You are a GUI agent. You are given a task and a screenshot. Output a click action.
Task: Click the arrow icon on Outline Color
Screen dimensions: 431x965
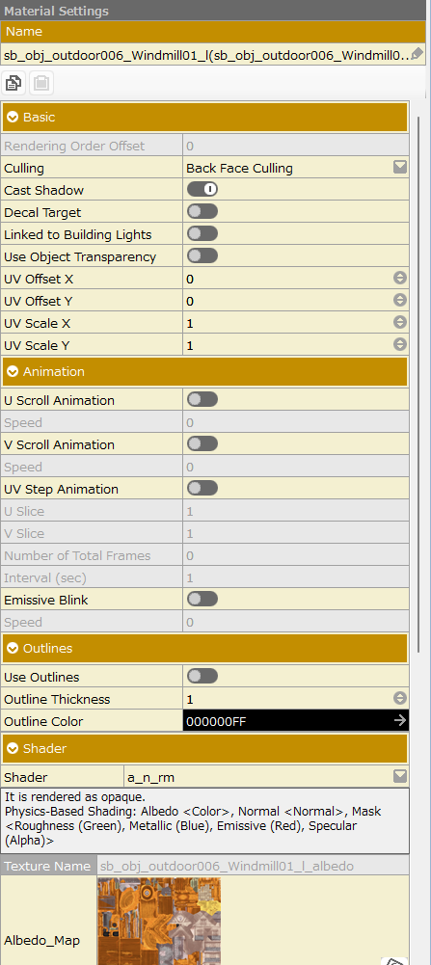(x=400, y=720)
